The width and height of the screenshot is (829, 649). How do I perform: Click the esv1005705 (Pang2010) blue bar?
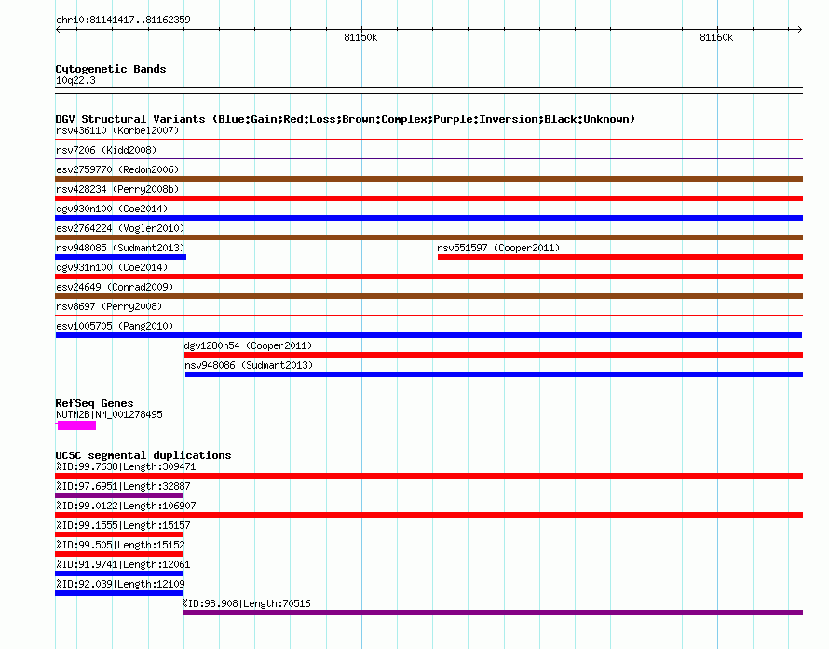click(x=428, y=335)
